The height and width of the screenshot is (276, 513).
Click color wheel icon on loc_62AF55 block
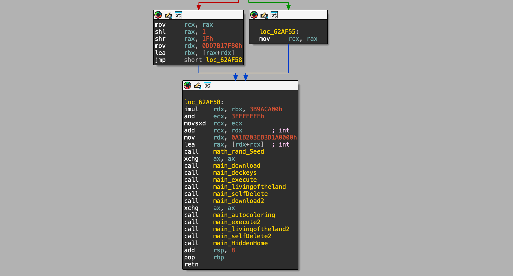(x=254, y=15)
